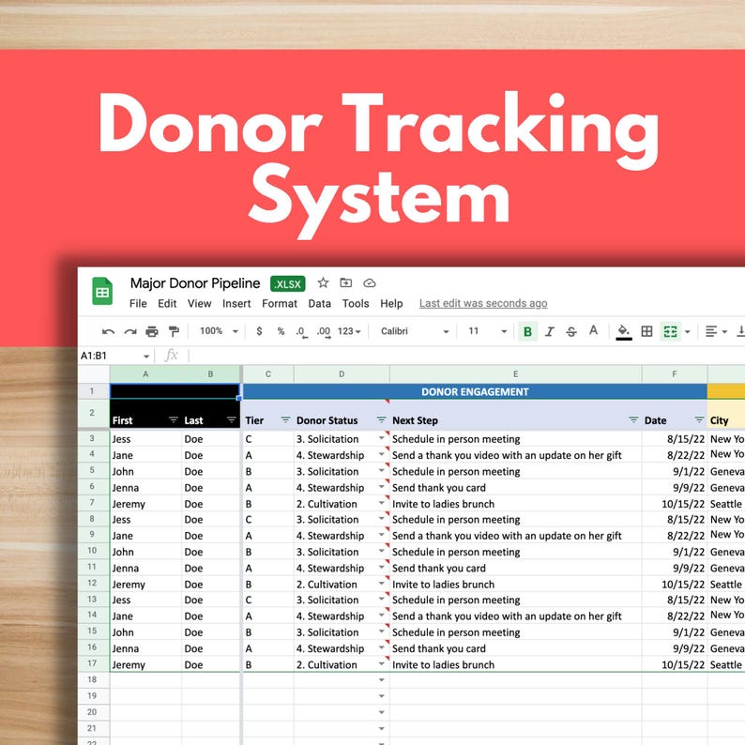Open the Data menu

coord(319,304)
